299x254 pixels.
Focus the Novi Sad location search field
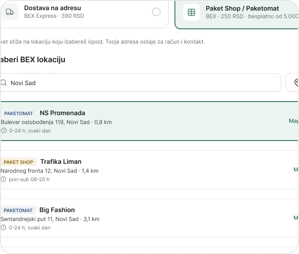click(141, 83)
